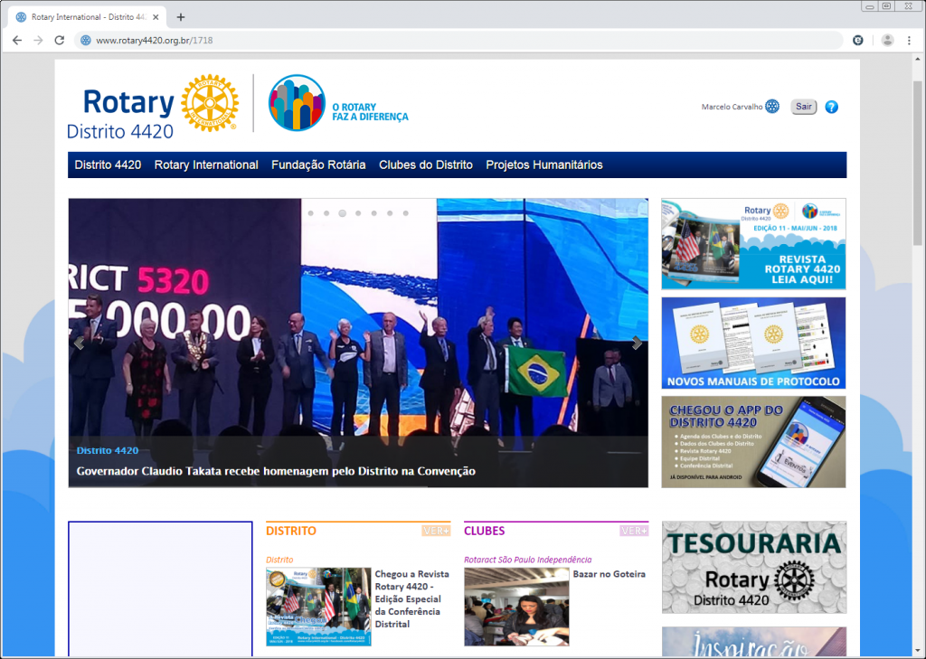Click the browser address bar
This screenshot has width=926, height=659.
[x=452, y=40]
